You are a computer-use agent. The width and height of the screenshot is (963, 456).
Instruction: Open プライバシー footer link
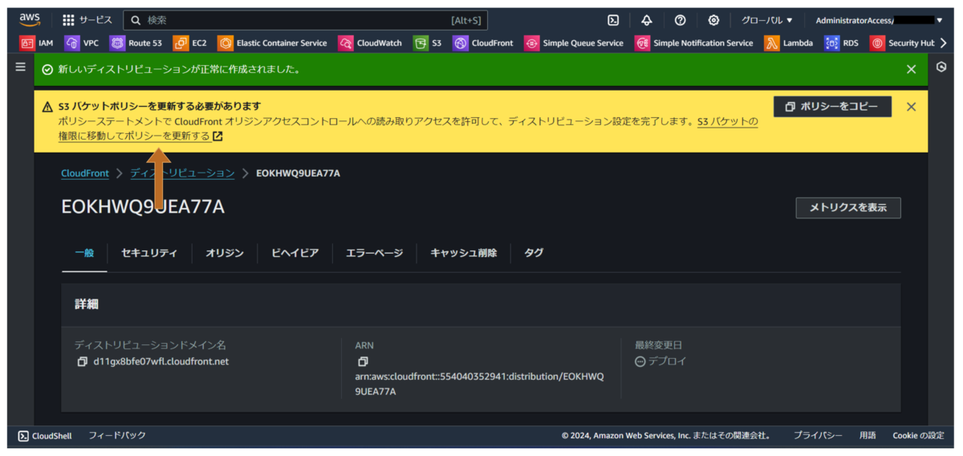coord(818,436)
